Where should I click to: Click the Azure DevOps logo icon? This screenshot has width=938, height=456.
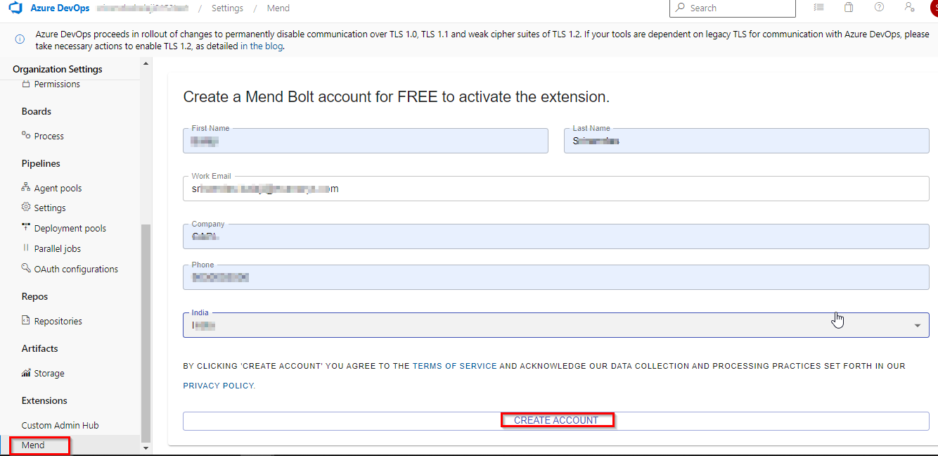click(15, 8)
